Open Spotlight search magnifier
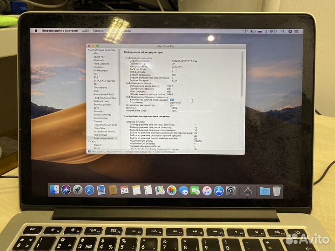 [x=283, y=32]
